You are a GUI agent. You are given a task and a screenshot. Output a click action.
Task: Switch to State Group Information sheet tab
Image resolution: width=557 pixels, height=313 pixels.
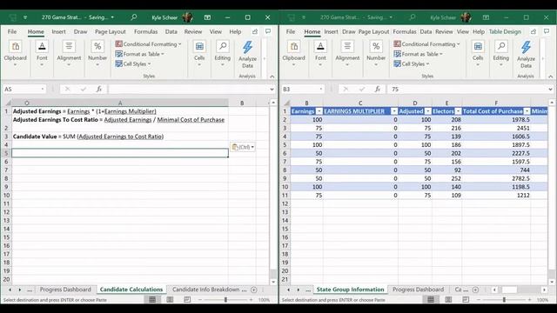(350, 290)
